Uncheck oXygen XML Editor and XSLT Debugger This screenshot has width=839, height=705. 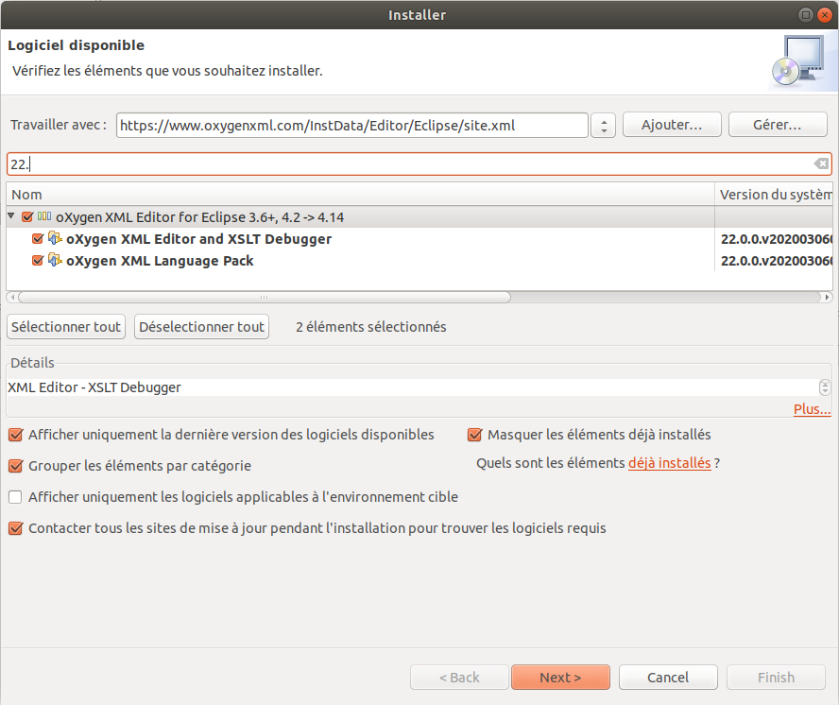pyautogui.click(x=38, y=239)
